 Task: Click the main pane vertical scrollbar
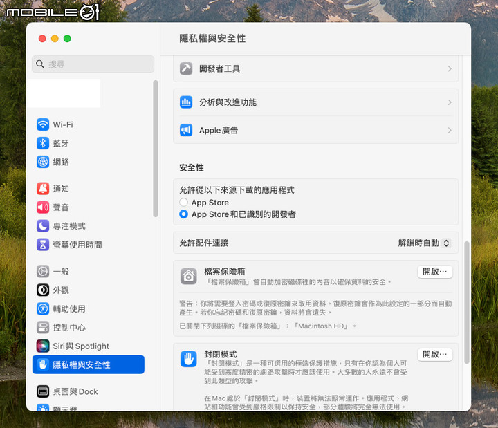pos(467,302)
